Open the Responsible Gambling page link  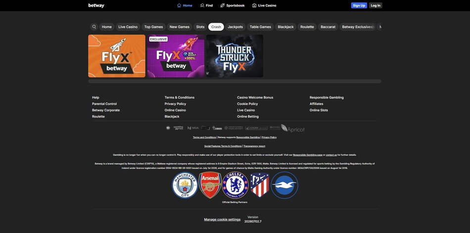[x=308, y=155]
